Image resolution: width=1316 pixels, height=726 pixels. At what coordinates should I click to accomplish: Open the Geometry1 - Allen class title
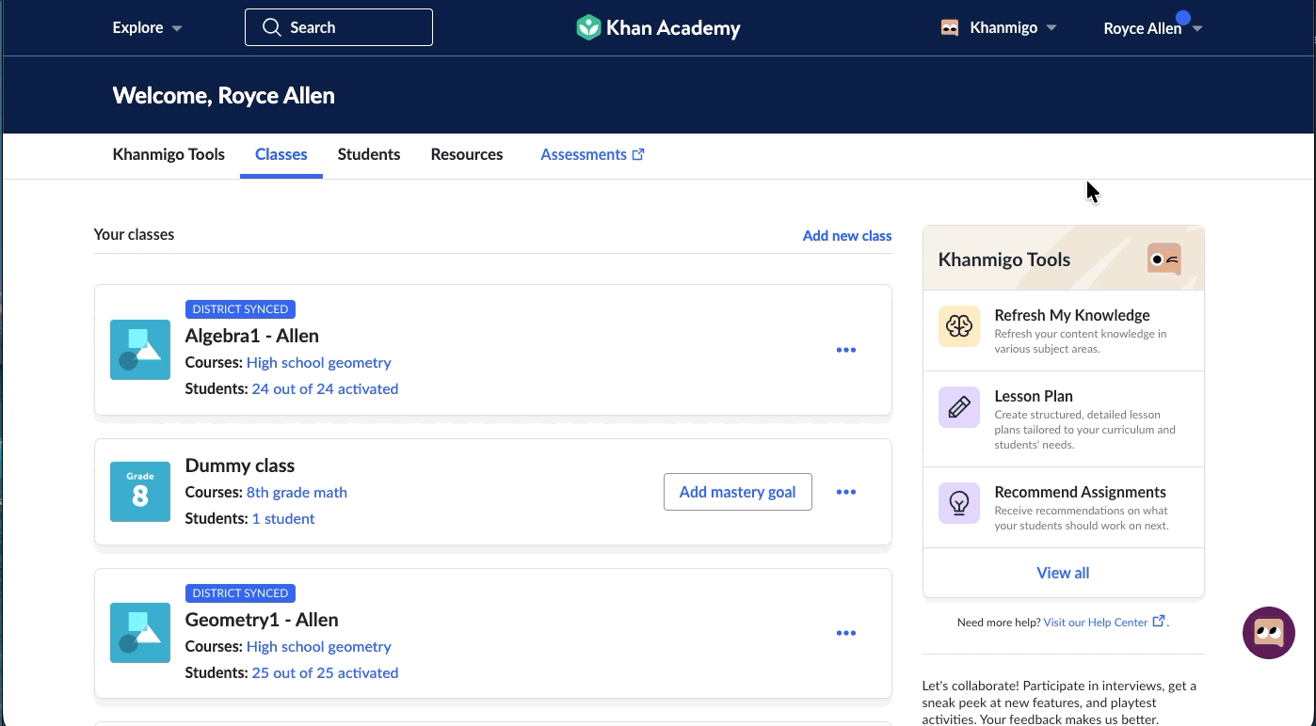(262, 620)
